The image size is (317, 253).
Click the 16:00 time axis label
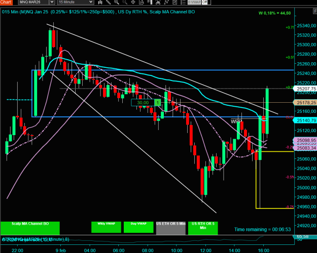click(263, 250)
